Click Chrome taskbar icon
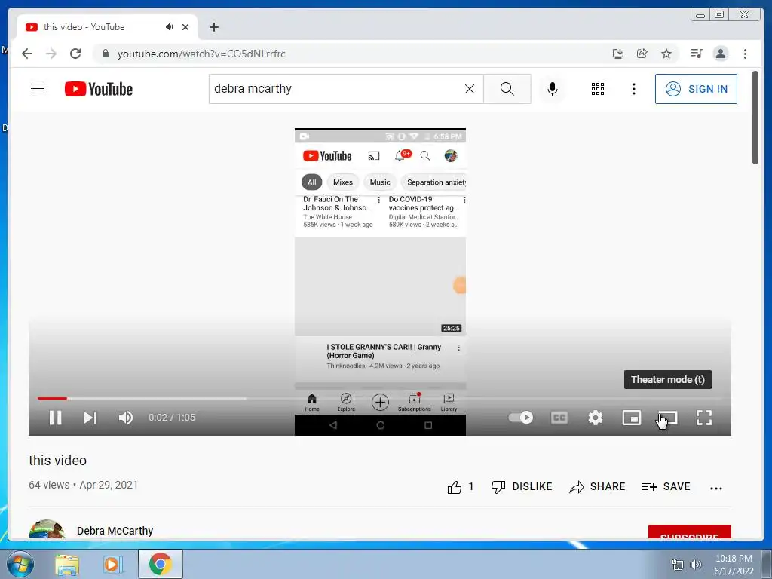Image resolution: width=772 pixels, height=579 pixels. [160, 564]
